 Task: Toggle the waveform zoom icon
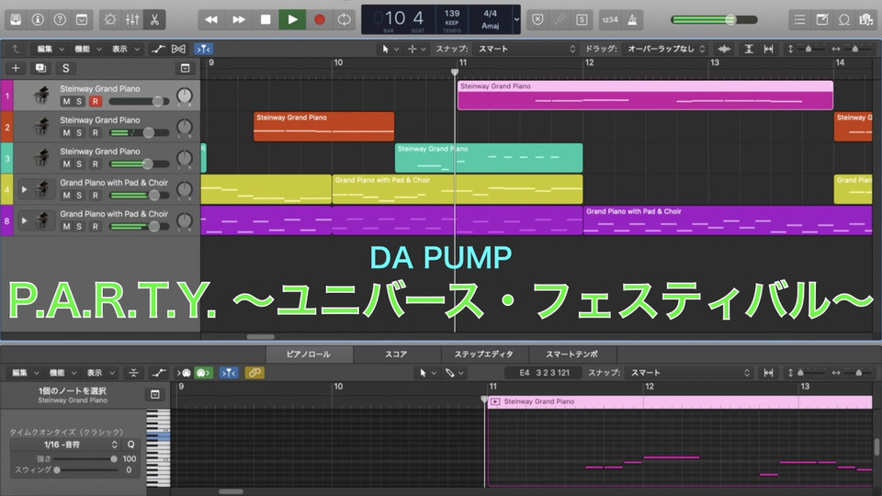pyautogui.click(x=724, y=49)
